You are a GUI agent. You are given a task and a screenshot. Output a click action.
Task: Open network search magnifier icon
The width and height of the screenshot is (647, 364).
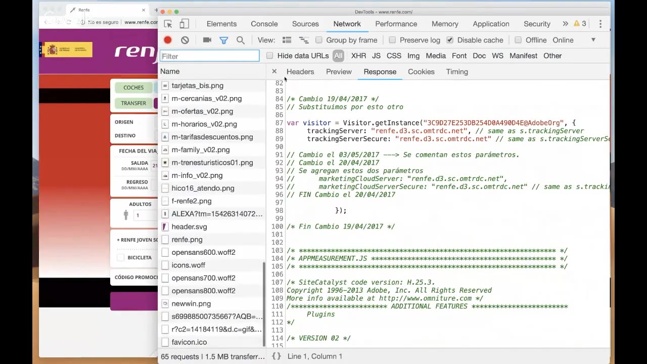241,40
